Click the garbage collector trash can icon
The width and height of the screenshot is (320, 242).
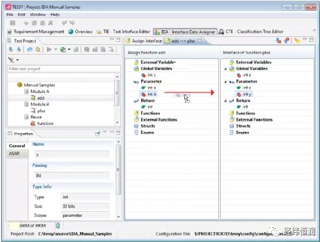coord(58,225)
